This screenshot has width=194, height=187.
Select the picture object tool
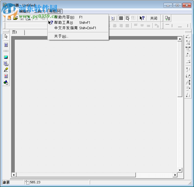click(x=6, y=57)
